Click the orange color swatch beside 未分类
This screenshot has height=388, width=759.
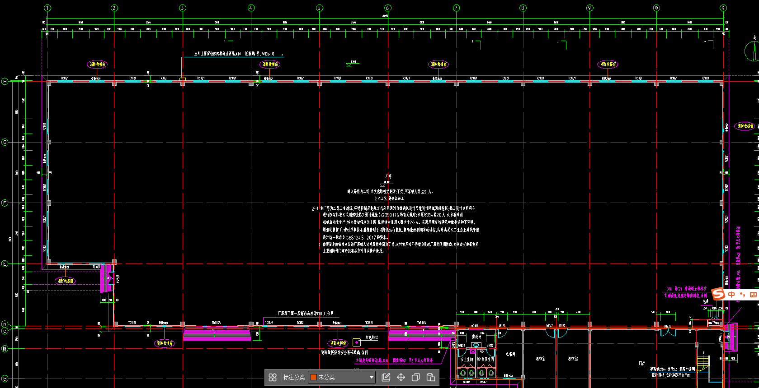point(314,377)
